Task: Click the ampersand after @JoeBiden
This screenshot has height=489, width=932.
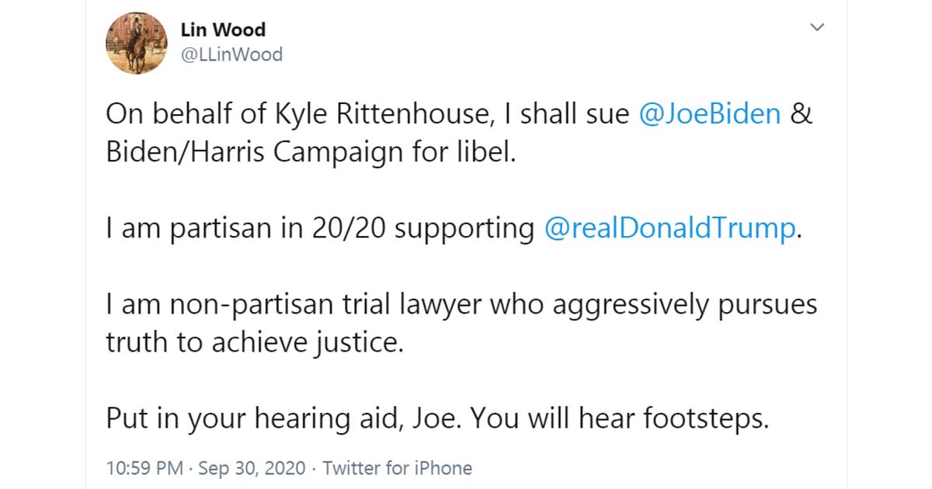Action: tap(800, 114)
